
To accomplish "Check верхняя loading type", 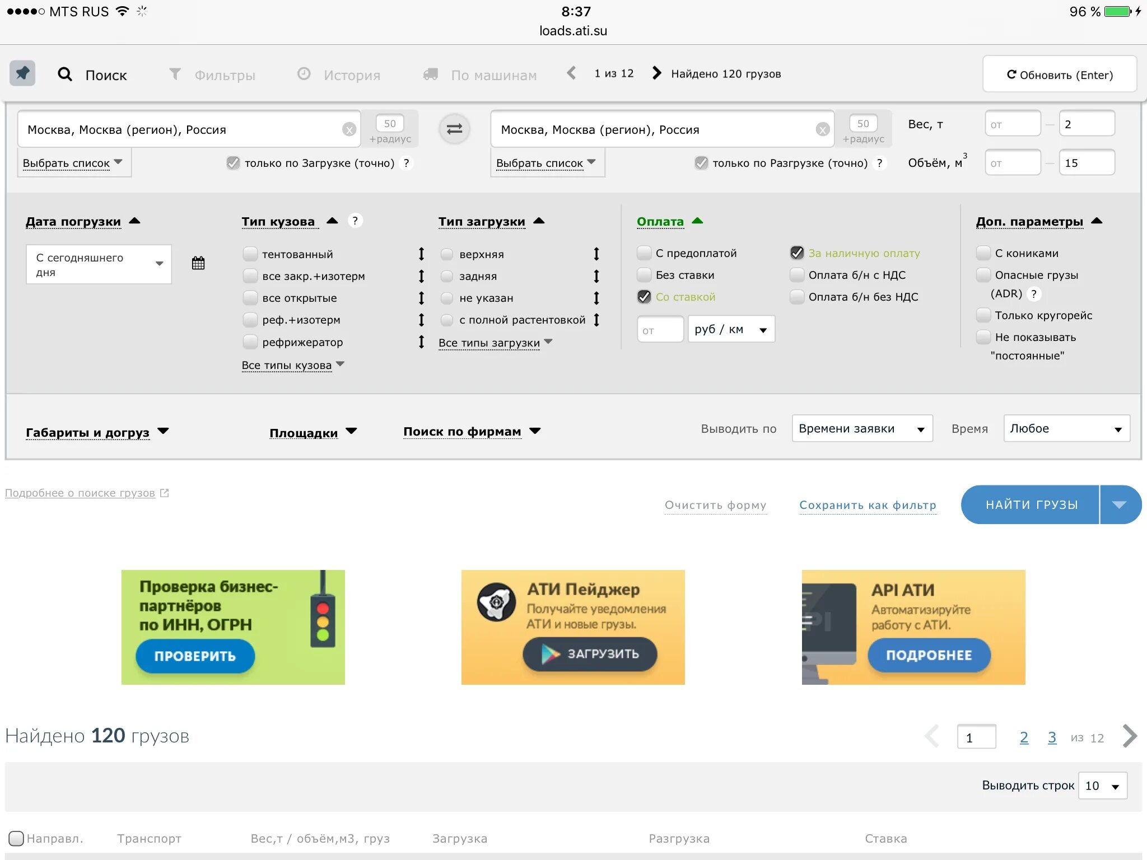I will coord(447,254).
